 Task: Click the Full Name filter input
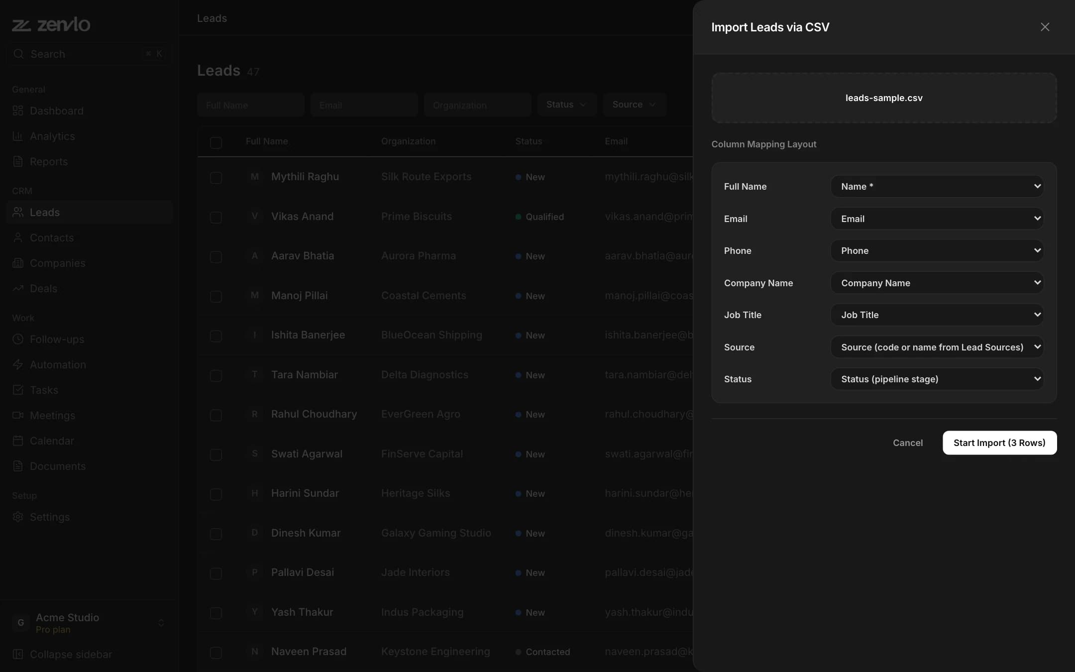(x=250, y=105)
